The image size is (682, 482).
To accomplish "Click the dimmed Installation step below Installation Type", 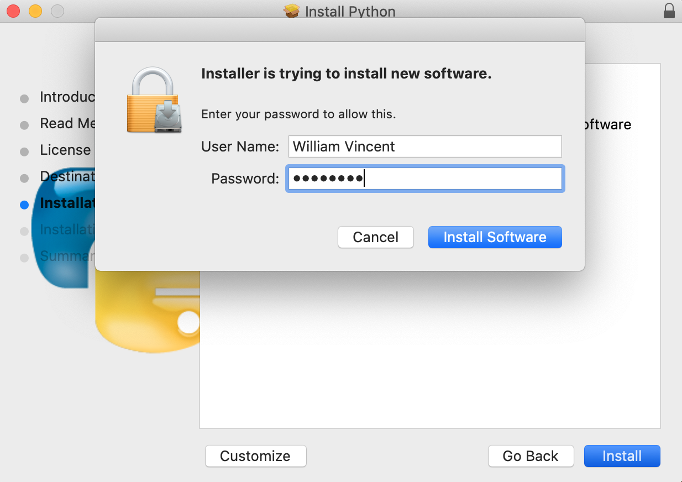I will 67,229.
